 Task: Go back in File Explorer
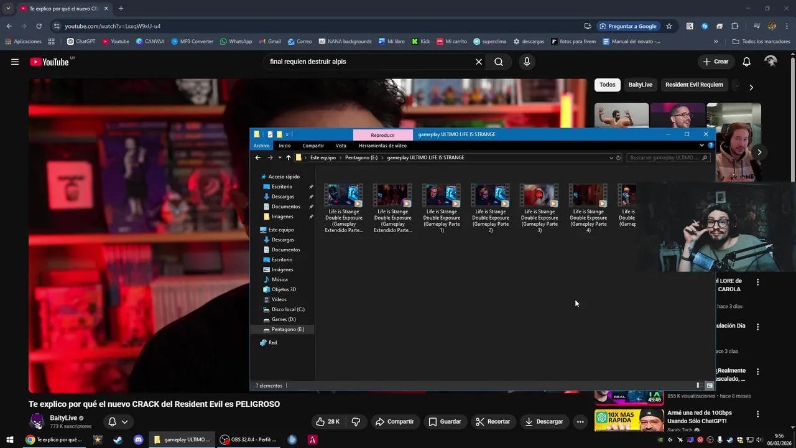(x=258, y=157)
